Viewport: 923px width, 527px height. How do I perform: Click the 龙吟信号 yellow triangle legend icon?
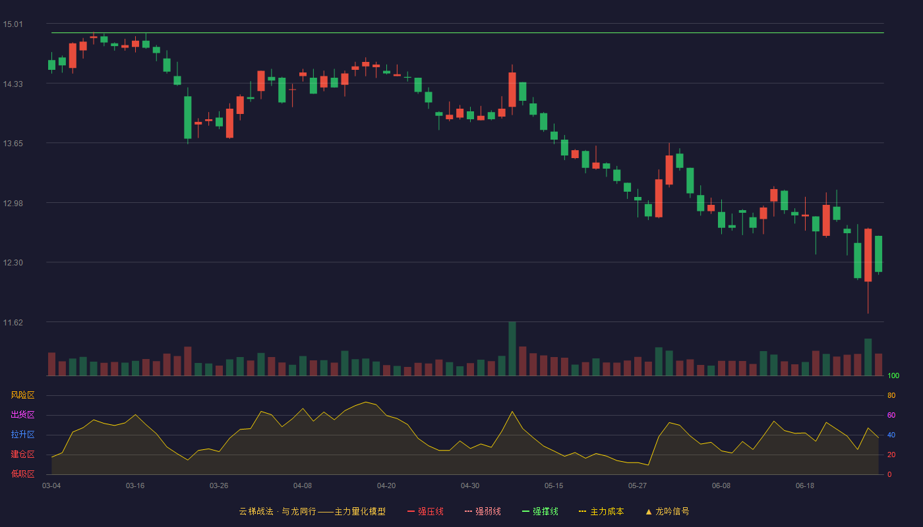[x=649, y=511]
